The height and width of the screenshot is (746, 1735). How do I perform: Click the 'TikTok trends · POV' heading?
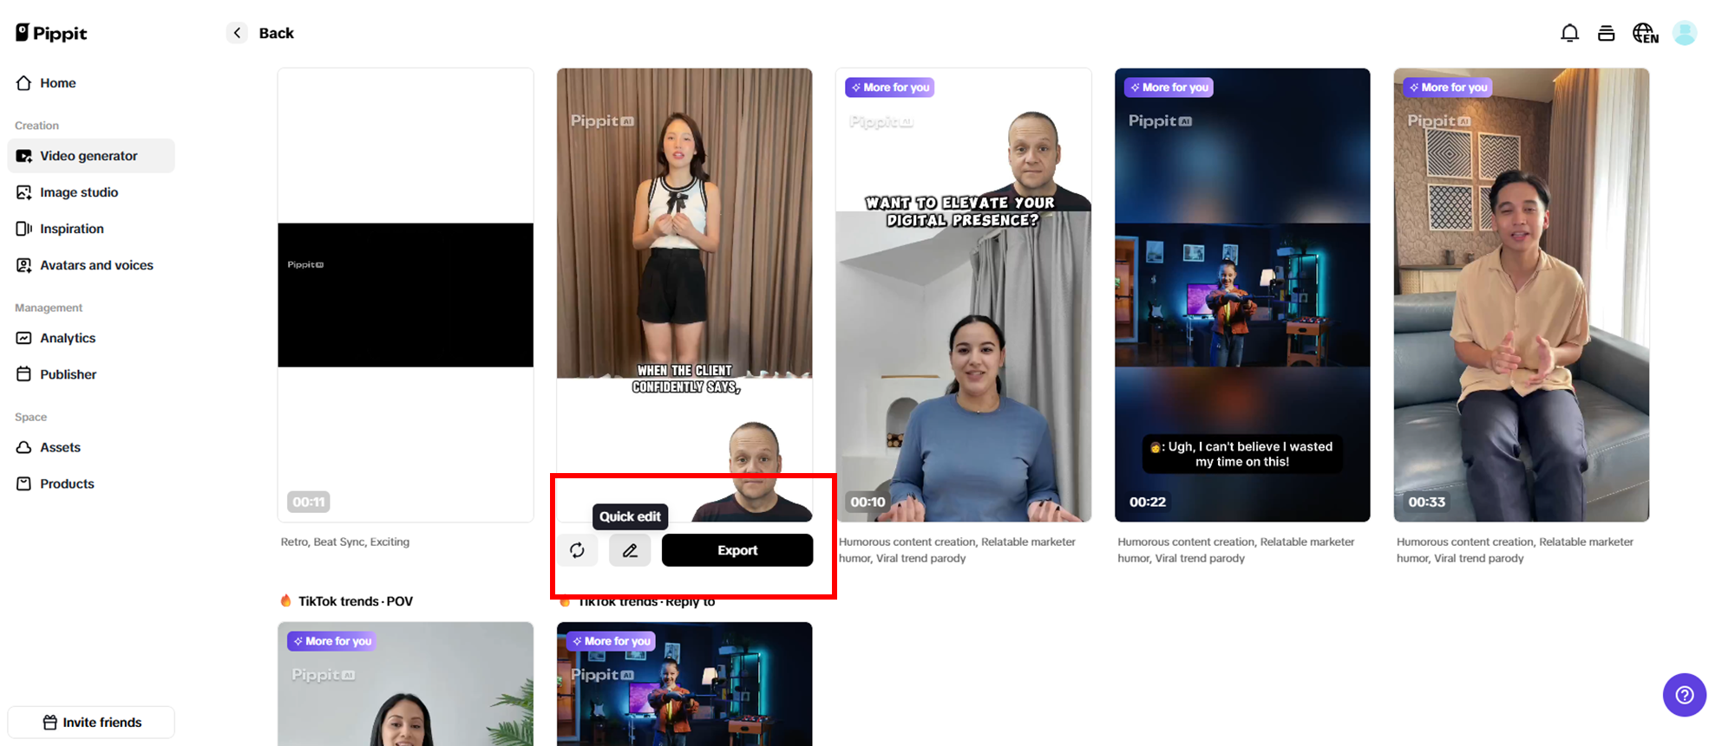[x=356, y=601]
